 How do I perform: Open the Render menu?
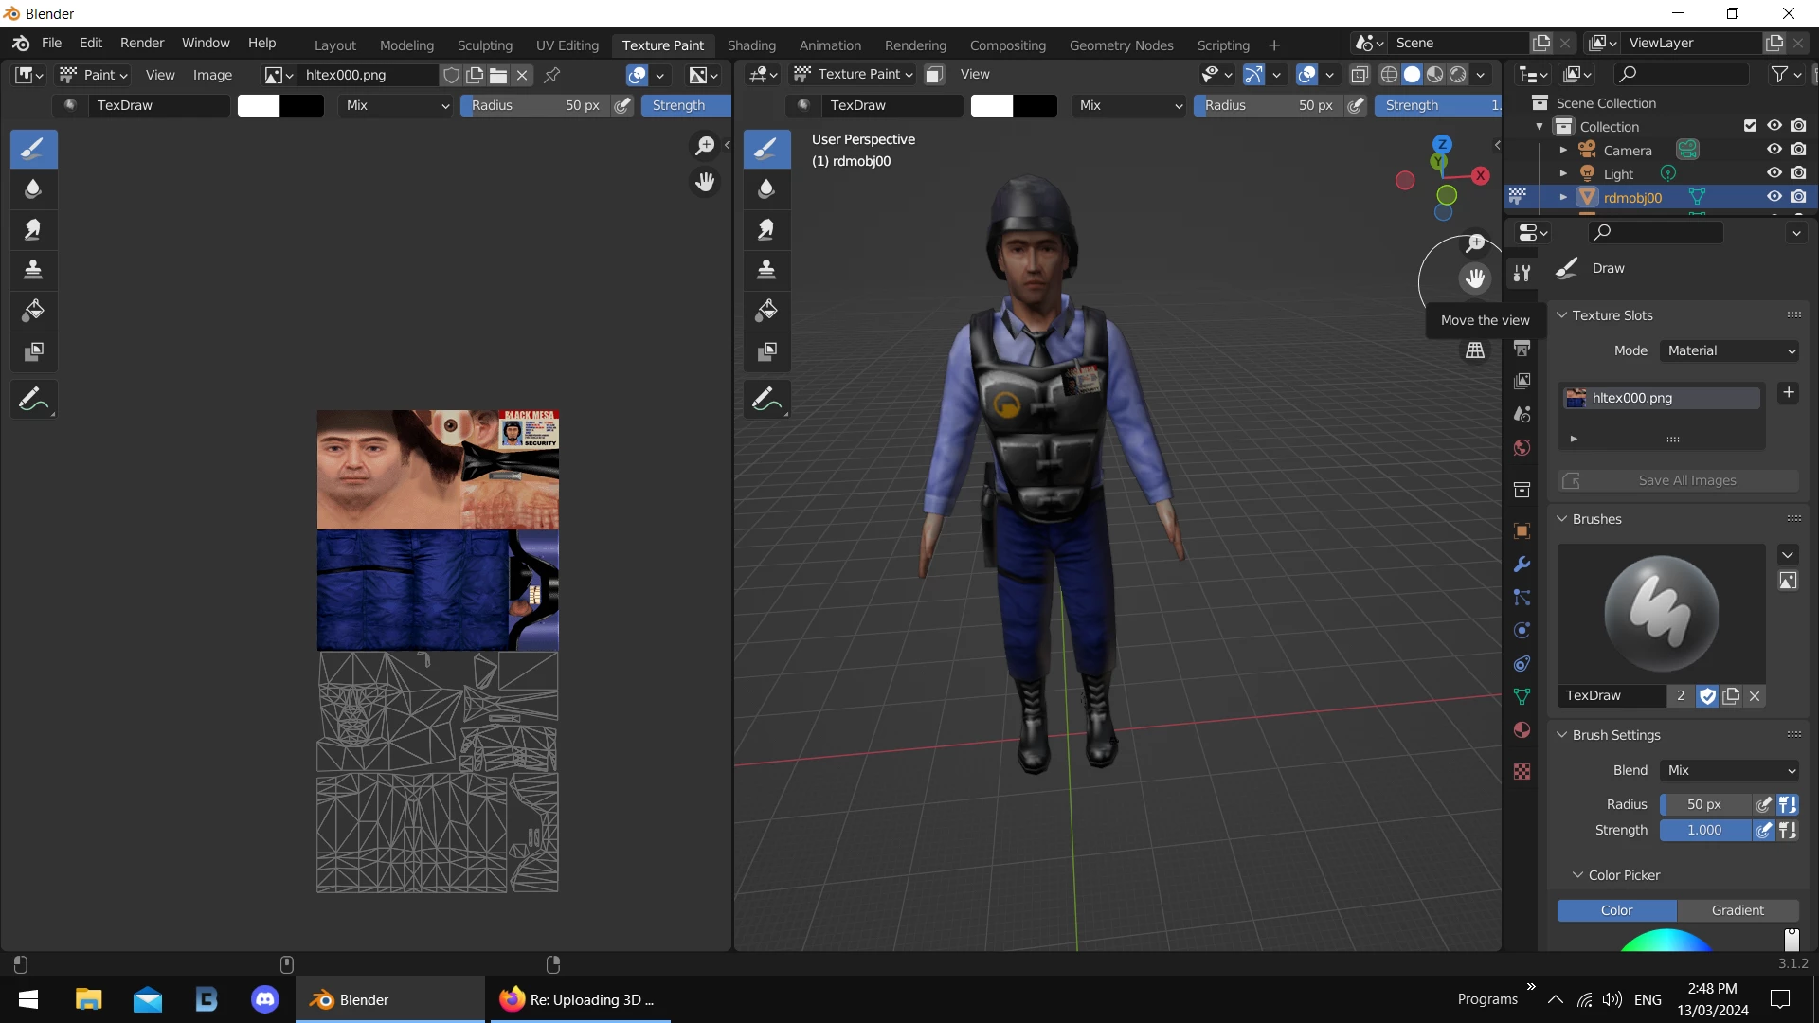click(141, 43)
